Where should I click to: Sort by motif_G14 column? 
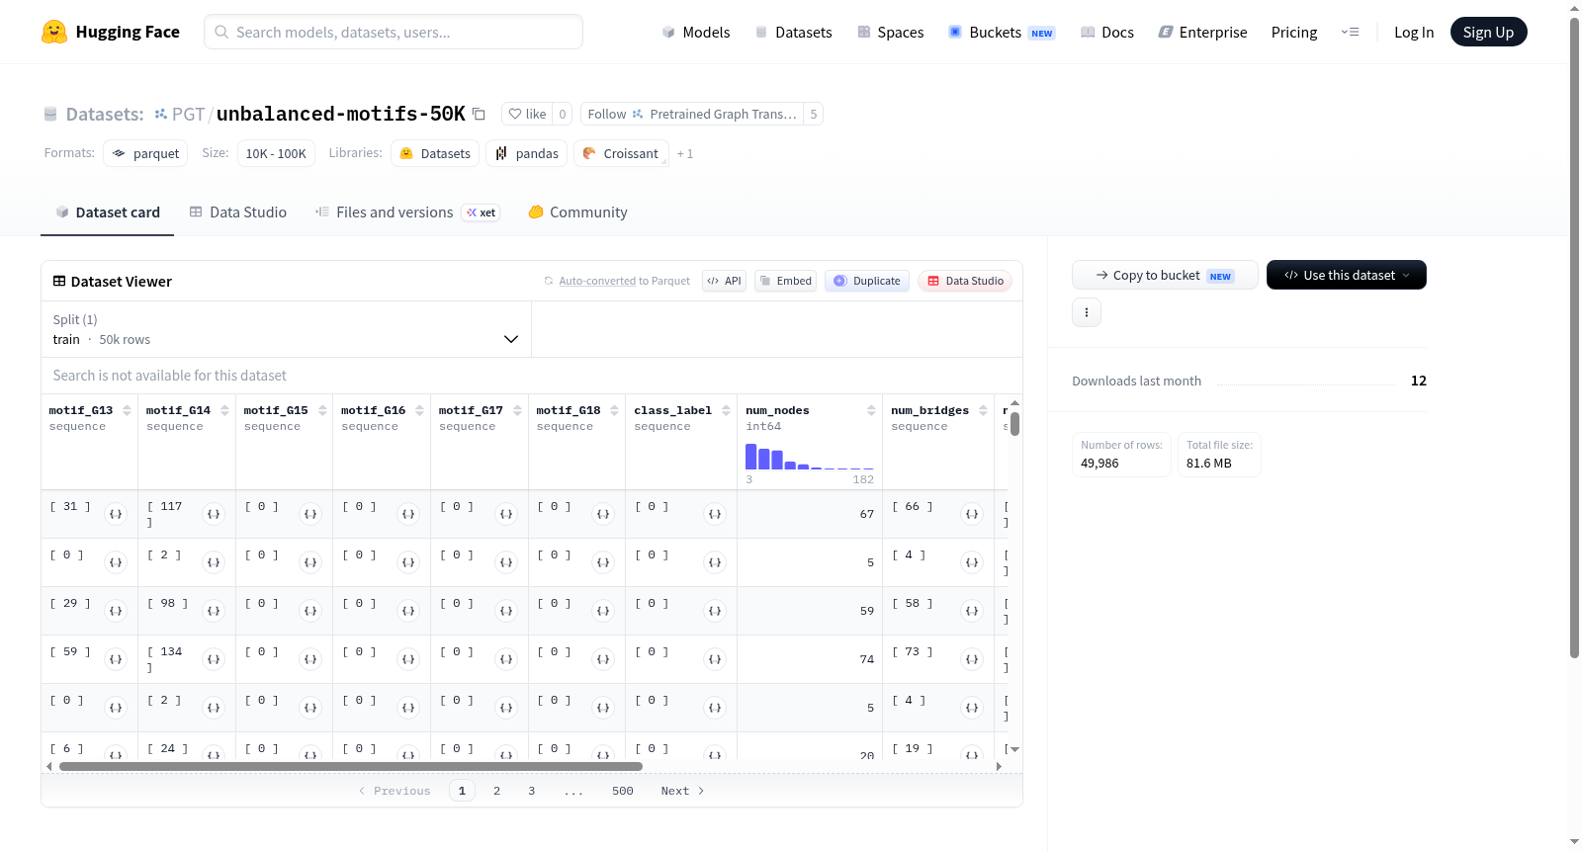[224, 410]
